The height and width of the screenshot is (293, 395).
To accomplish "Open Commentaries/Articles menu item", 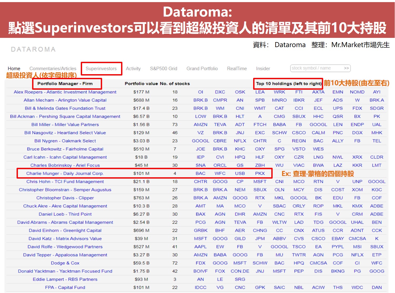I will point(53,68).
